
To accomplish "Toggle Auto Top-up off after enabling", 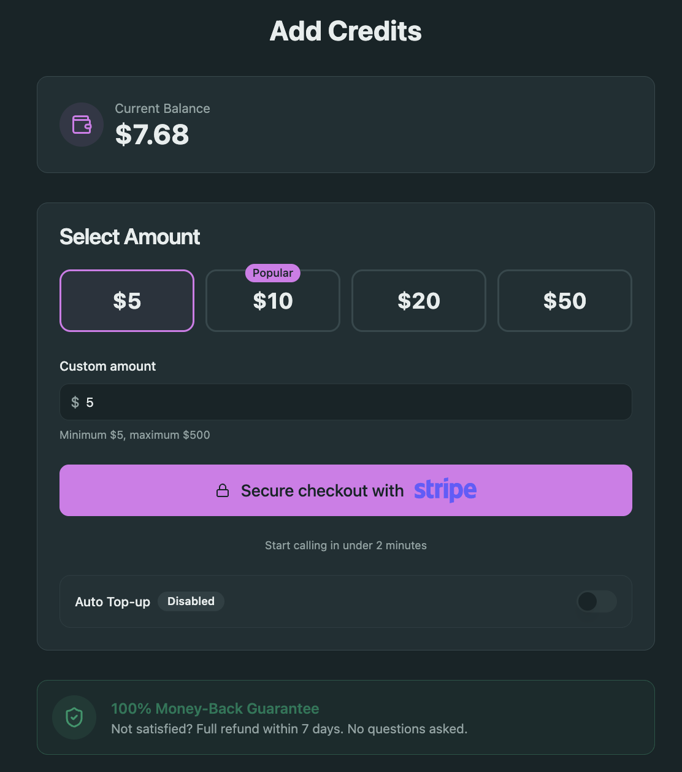I will pos(597,601).
